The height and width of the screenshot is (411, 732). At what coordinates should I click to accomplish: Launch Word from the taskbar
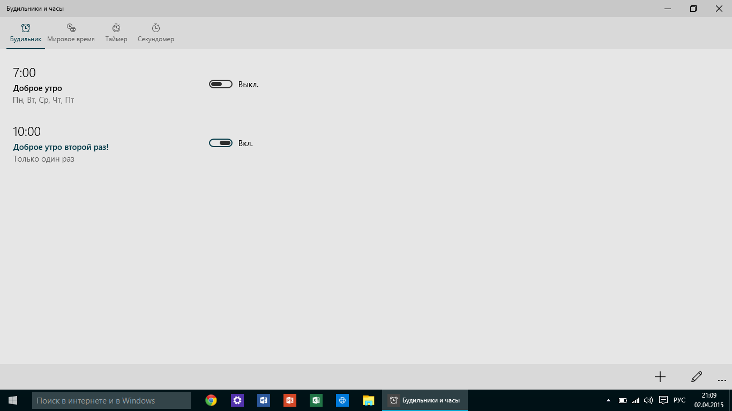pyautogui.click(x=264, y=400)
